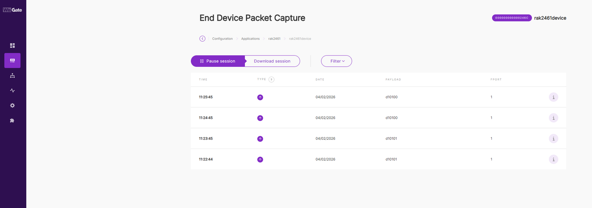This screenshot has width=592, height=208.
Task: Open the settings gear sidebar icon
Action: pyautogui.click(x=12, y=106)
